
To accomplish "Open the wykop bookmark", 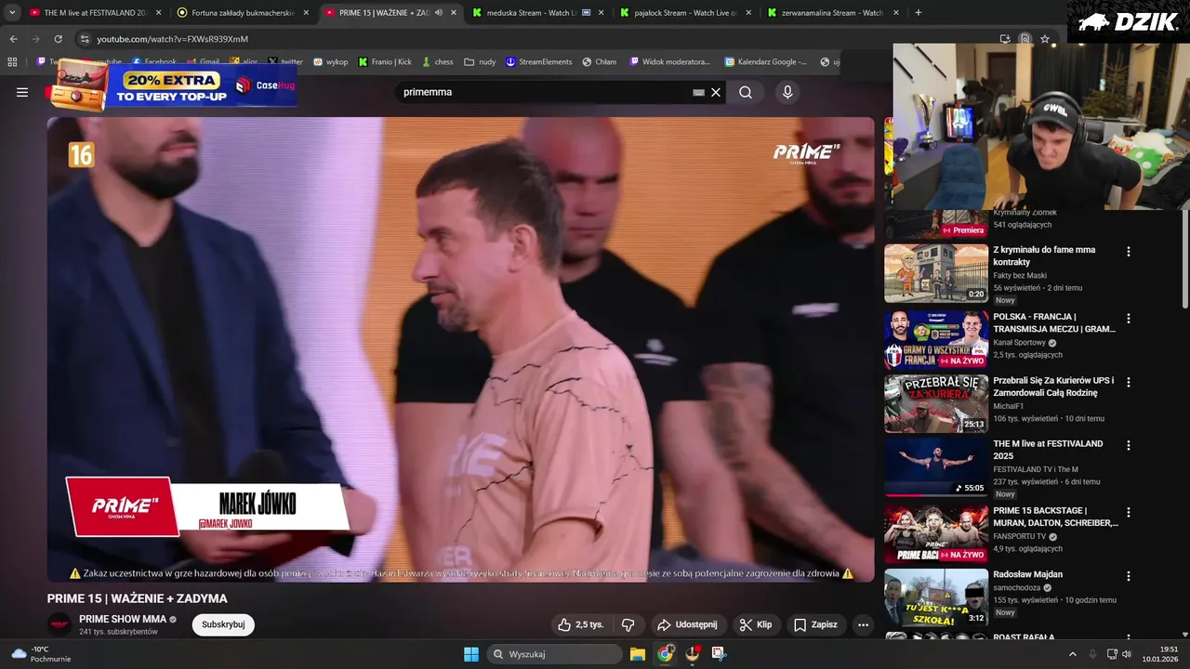I will coord(330,62).
